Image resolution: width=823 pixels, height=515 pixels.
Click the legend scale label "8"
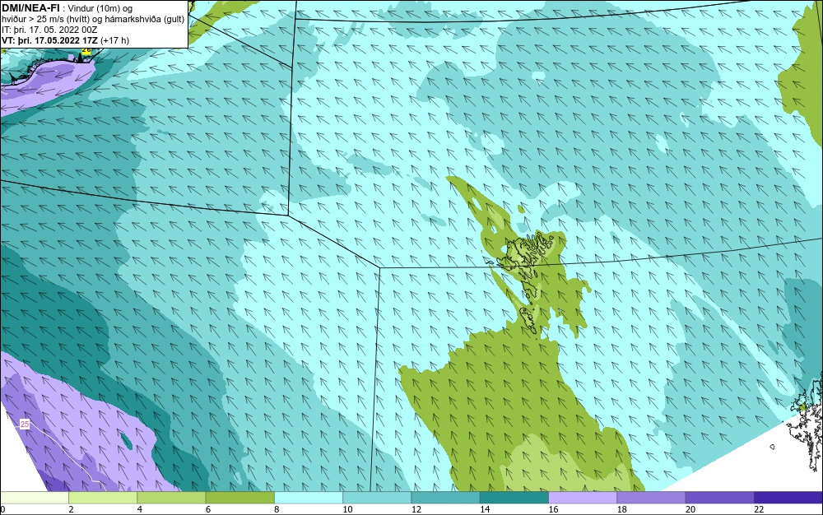tap(277, 509)
